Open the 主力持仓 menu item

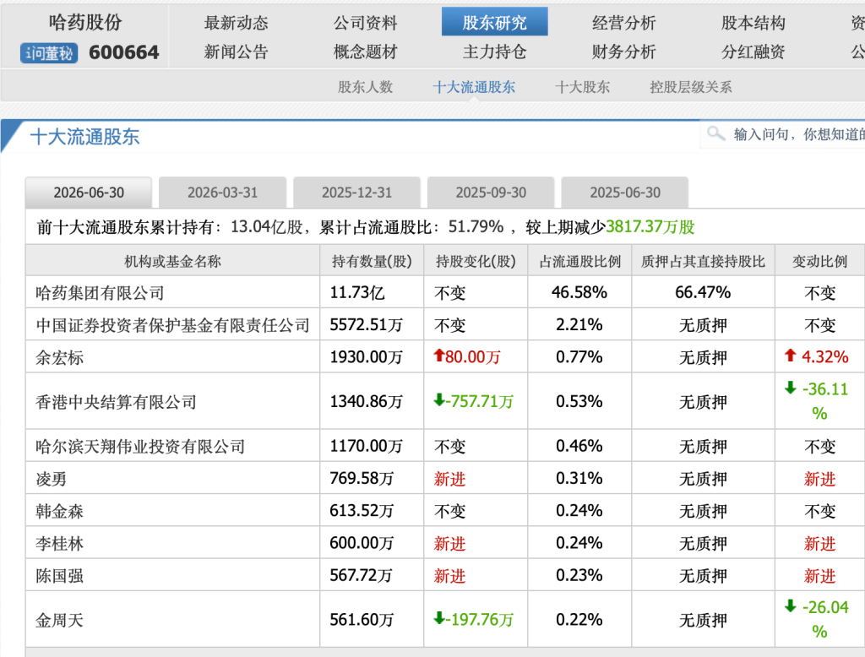[494, 52]
